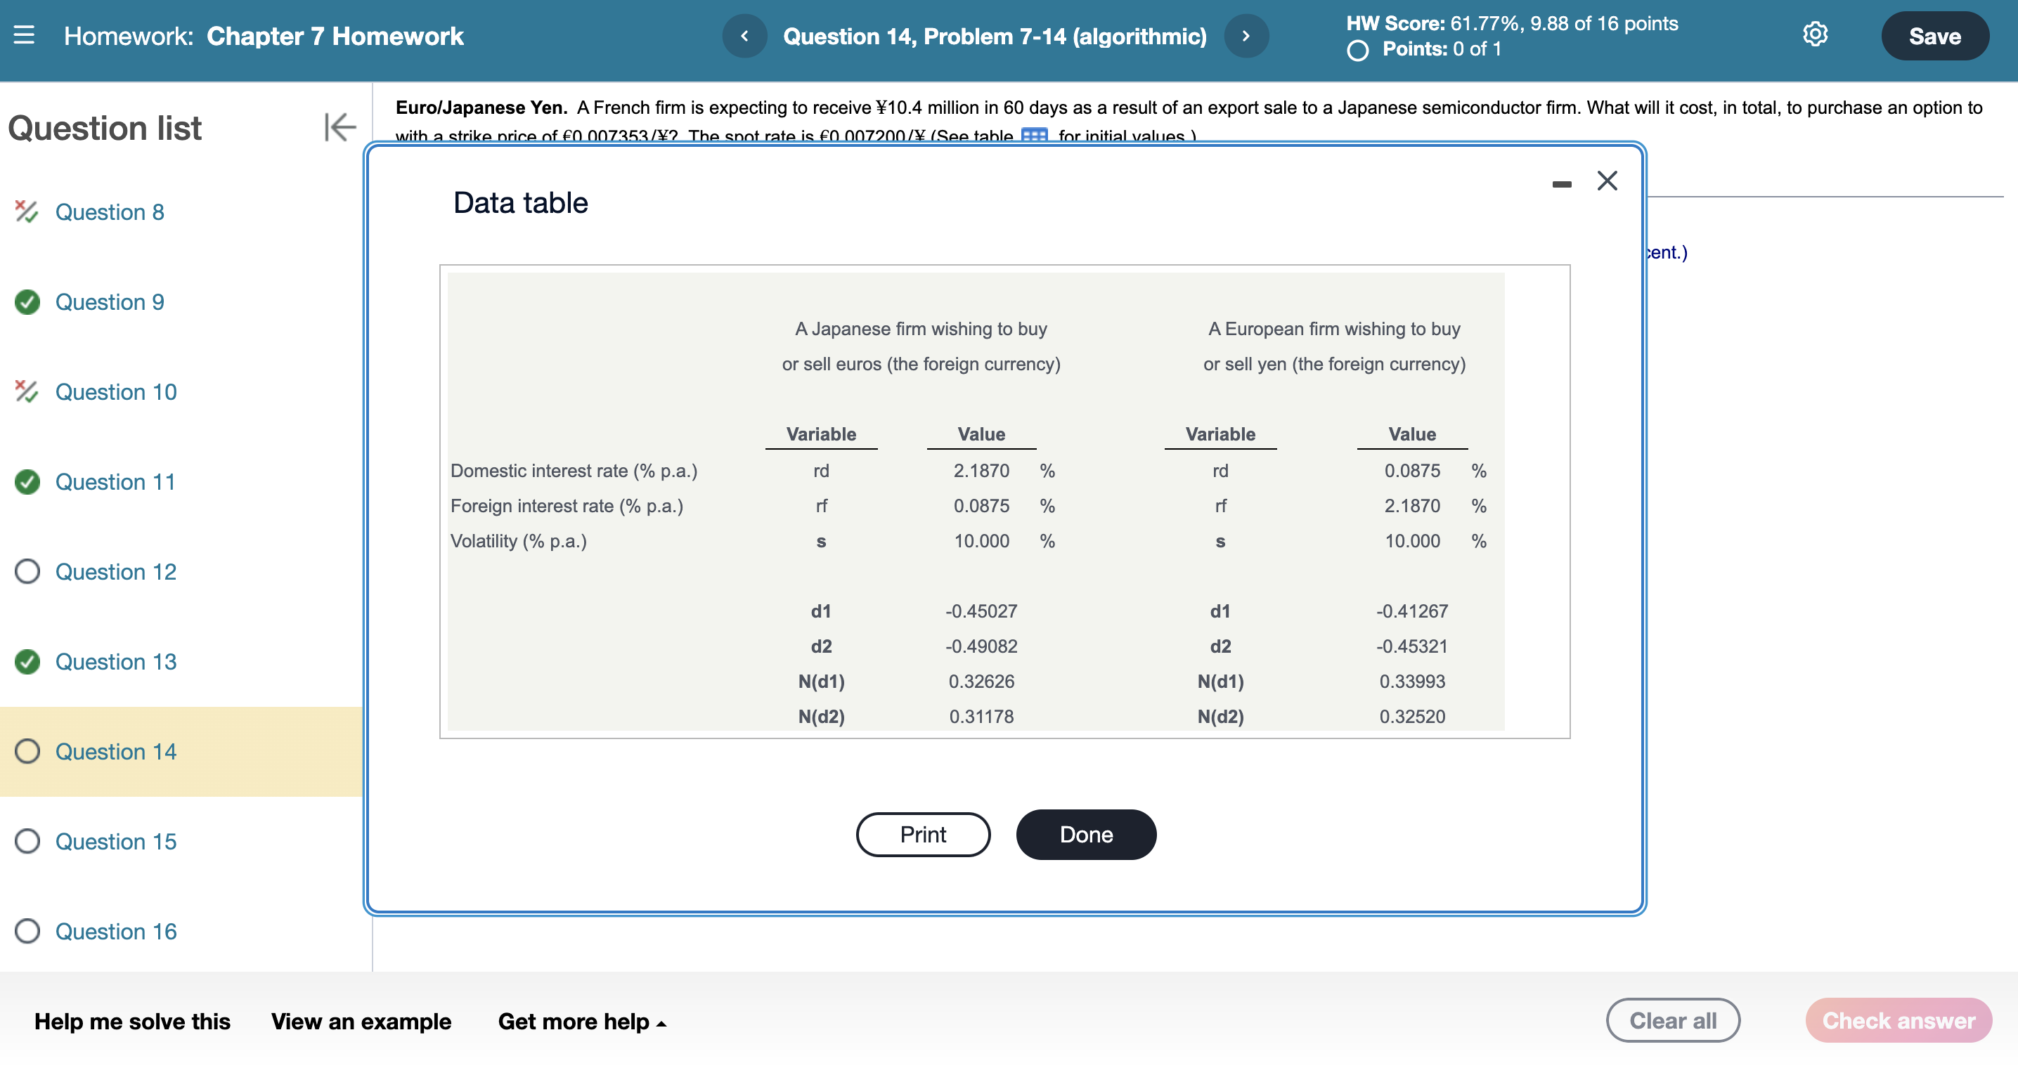Screen dimensions: 2018x1075
Task: Click Question 8 partial-credit status icon
Action: pos(27,211)
